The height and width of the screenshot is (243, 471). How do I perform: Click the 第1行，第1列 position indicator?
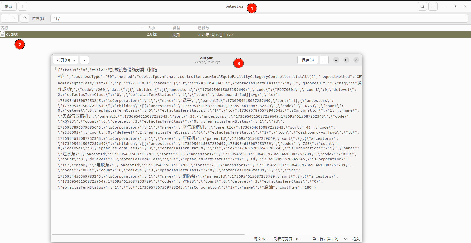pos(325,239)
